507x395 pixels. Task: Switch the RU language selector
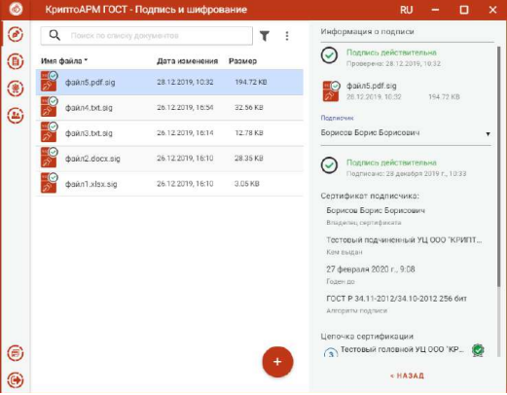click(406, 10)
